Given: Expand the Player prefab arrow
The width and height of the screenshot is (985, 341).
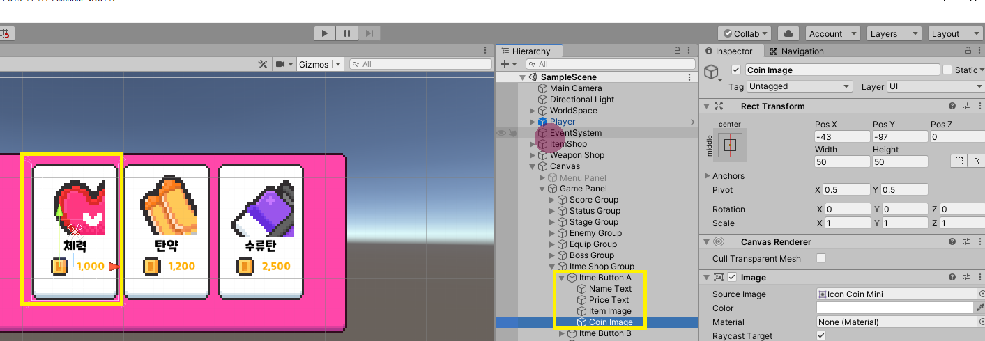Looking at the screenshot, I should click(533, 122).
